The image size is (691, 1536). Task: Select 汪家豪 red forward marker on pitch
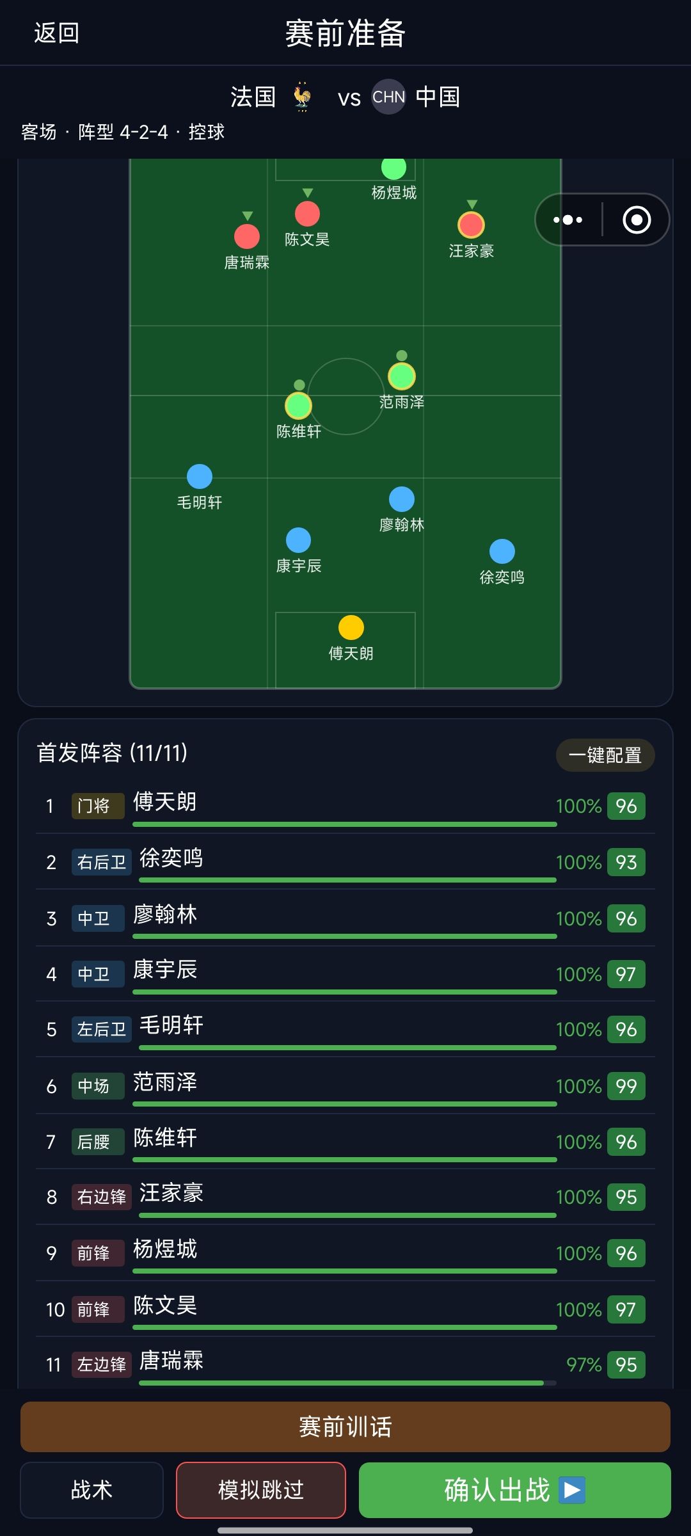pyautogui.click(x=471, y=225)
